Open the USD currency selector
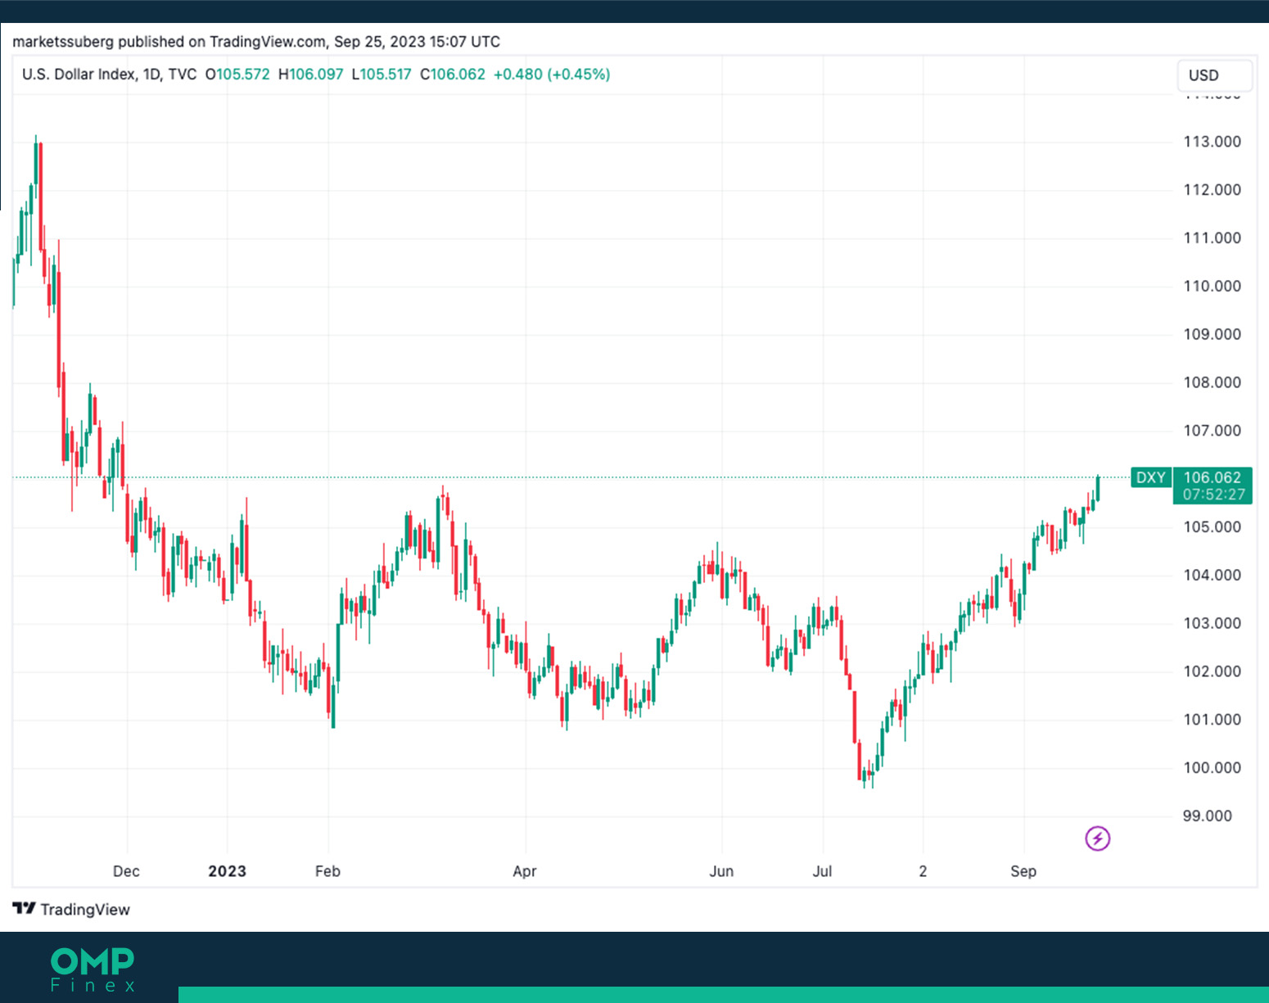The height and width of the screenshot is (1003, 1269). (1215, 75)
